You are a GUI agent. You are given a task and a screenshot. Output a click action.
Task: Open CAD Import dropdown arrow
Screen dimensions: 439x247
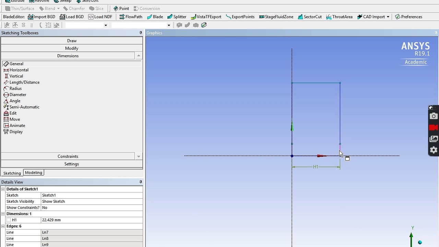pyautogui.click(x=388, y=17)
